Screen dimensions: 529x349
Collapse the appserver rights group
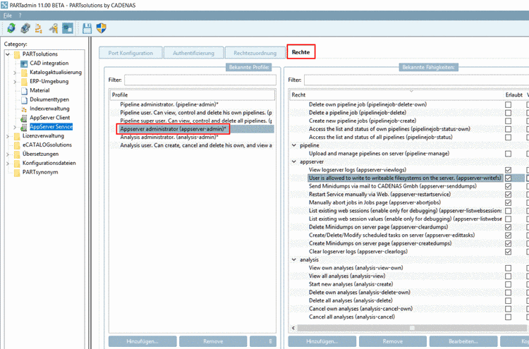point(294,162)
